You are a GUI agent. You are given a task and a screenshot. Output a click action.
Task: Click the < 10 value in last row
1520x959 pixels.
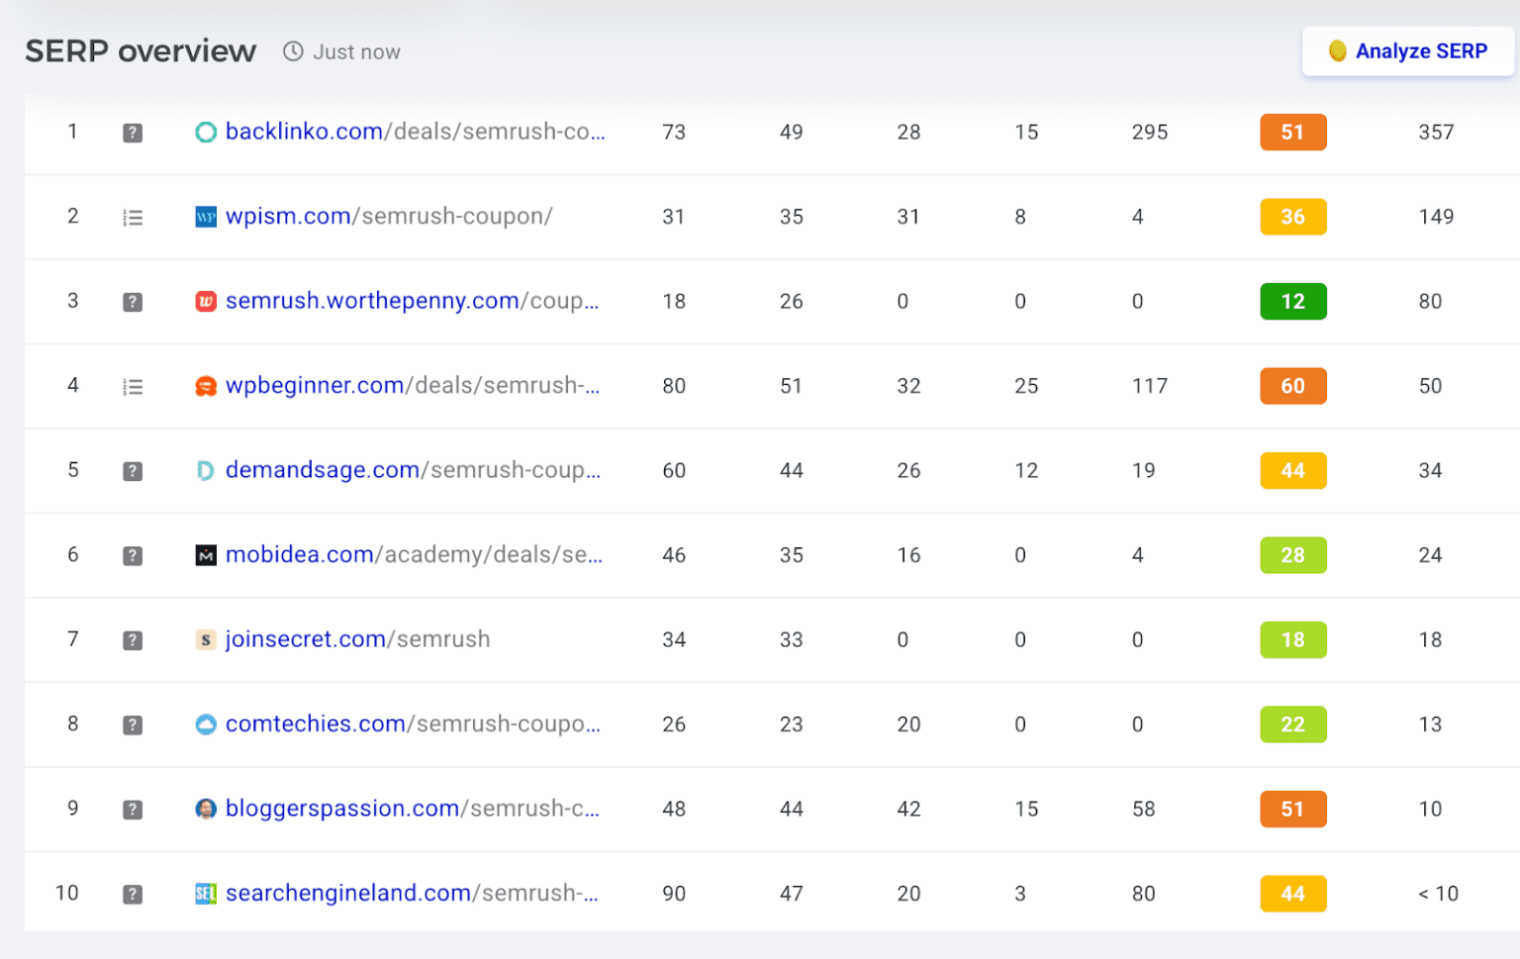tap(1438, 894)
